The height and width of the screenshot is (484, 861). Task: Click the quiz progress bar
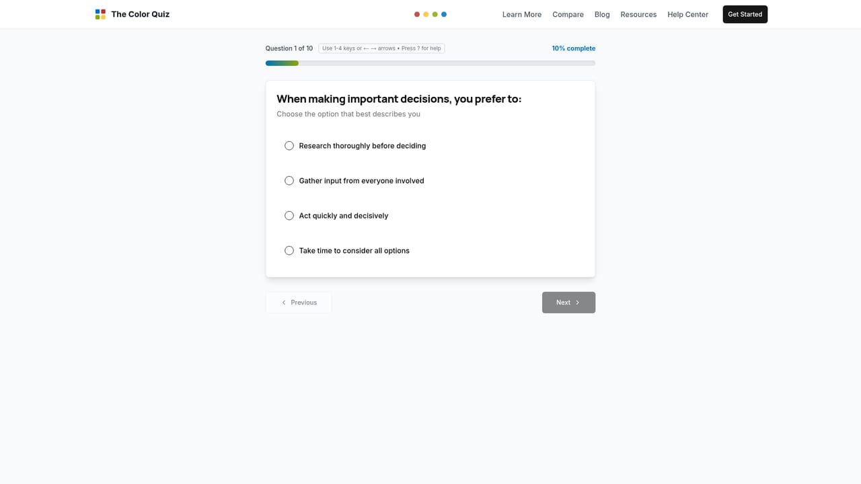point(430,63)
